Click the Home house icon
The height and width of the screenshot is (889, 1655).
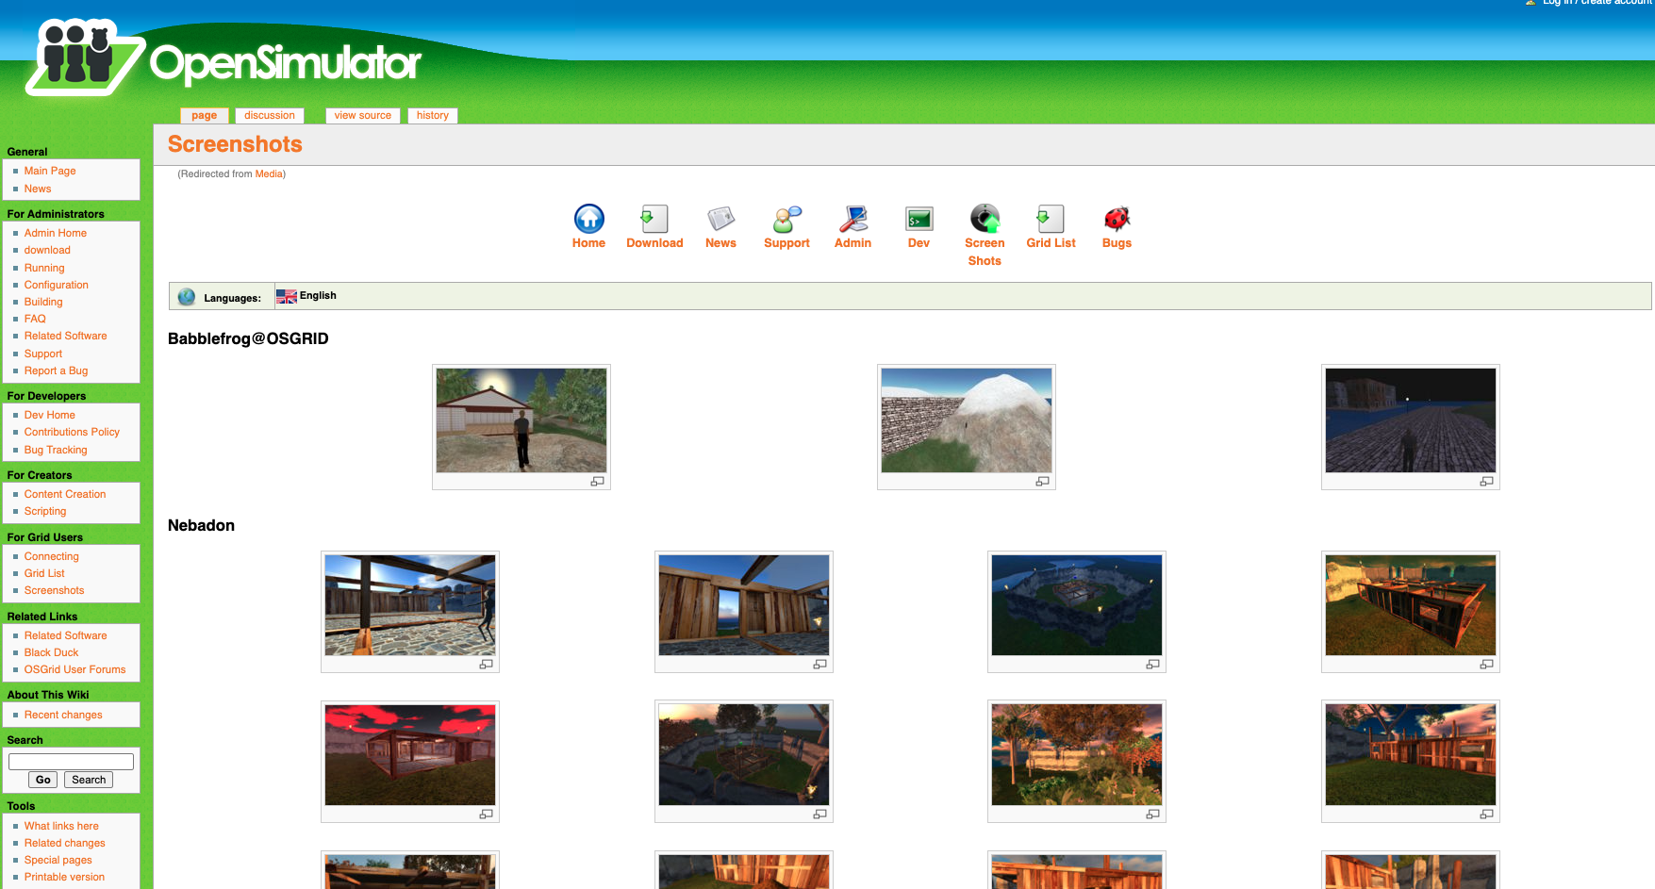pos(588,219)
